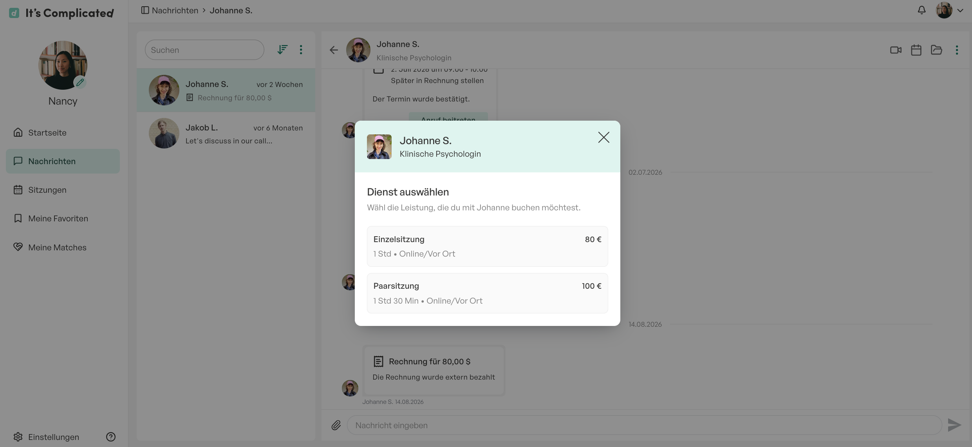Close the Dienst auswählen dialog

point(603,137)
